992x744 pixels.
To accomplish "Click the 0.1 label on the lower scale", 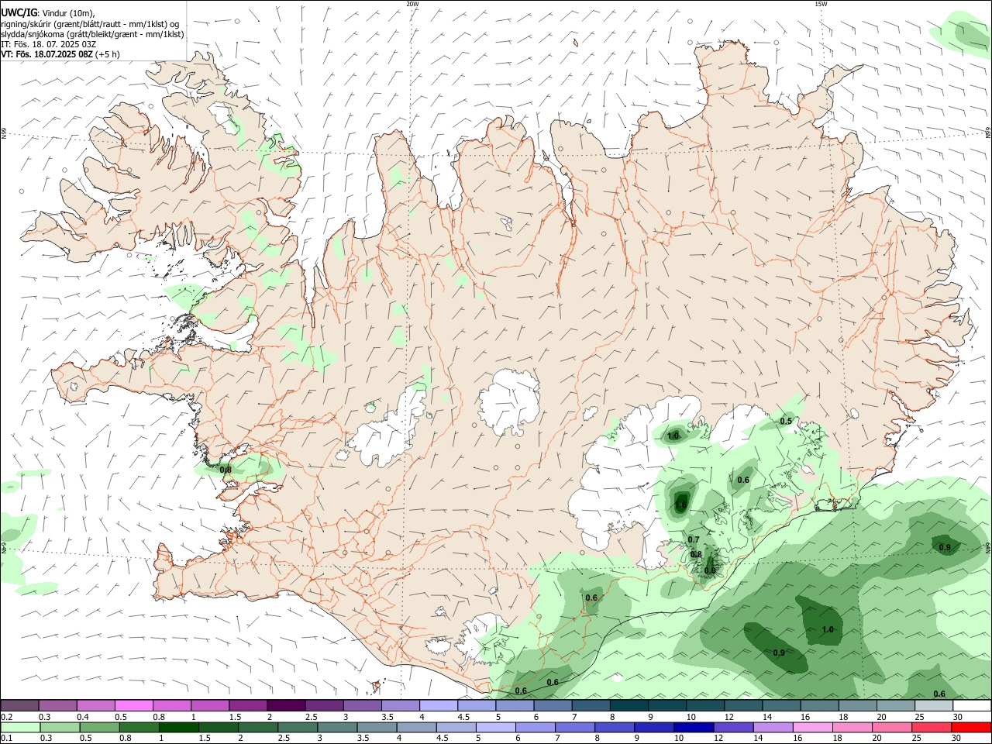I will pos(7,739).
